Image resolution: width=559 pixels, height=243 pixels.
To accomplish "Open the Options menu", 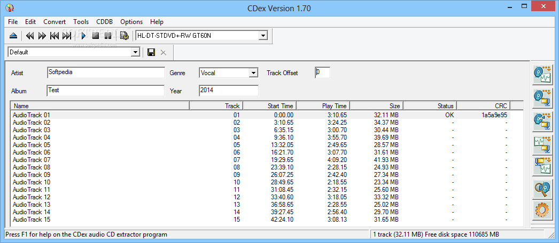I will click(x=131, y=22).
